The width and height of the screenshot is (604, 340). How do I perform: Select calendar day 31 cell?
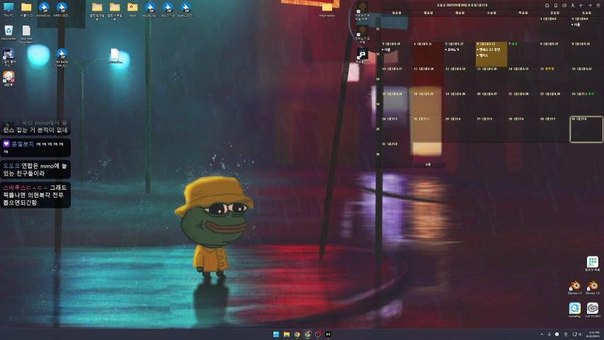pos(397,154)
